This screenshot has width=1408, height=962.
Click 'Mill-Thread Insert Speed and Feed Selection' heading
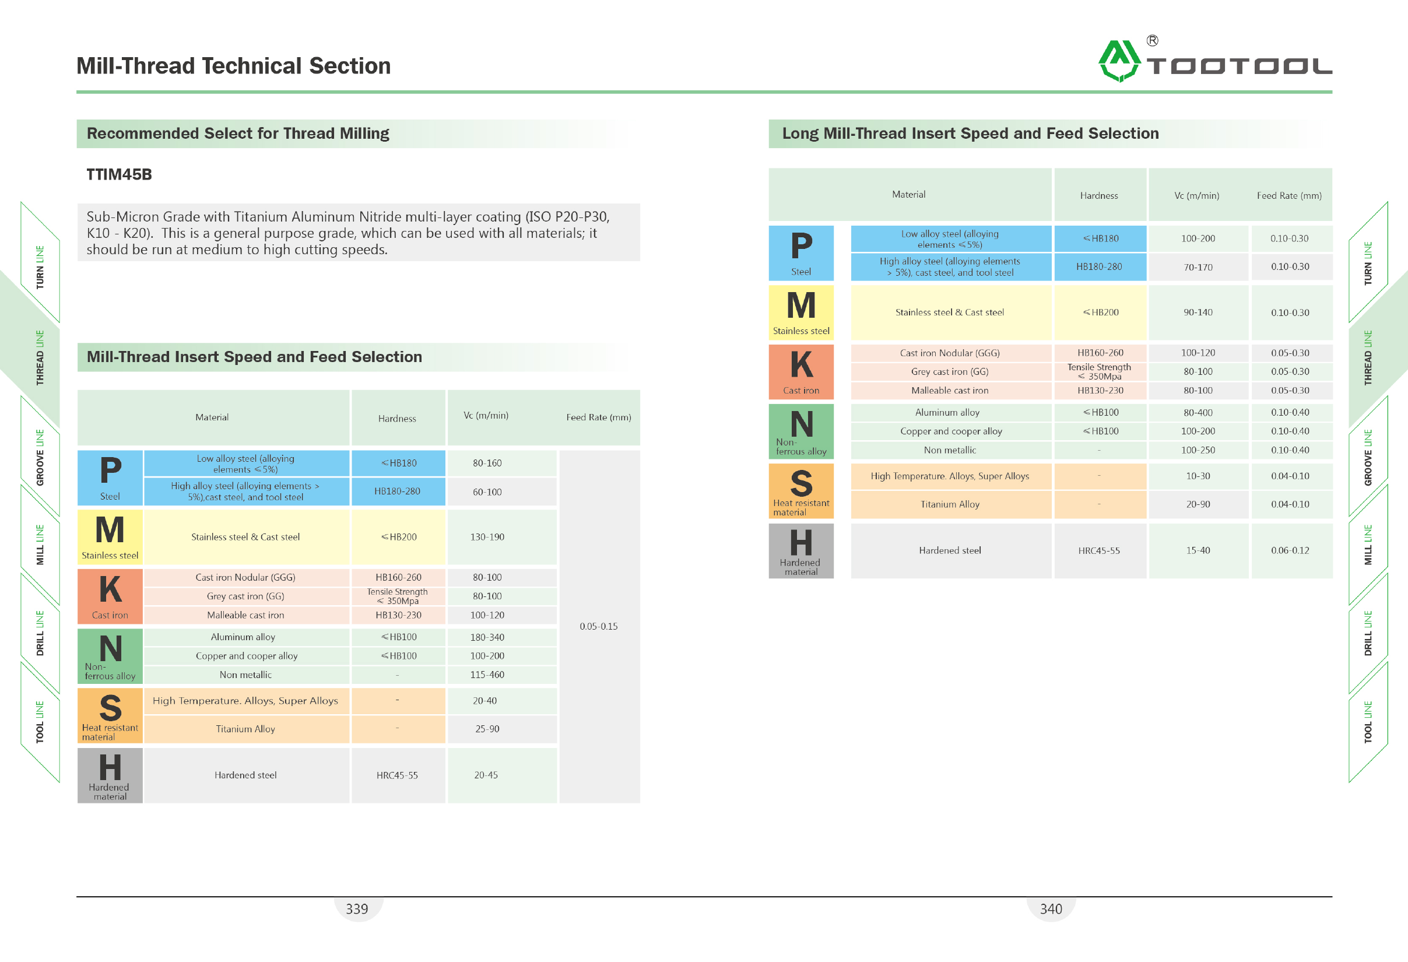(254, 357)
